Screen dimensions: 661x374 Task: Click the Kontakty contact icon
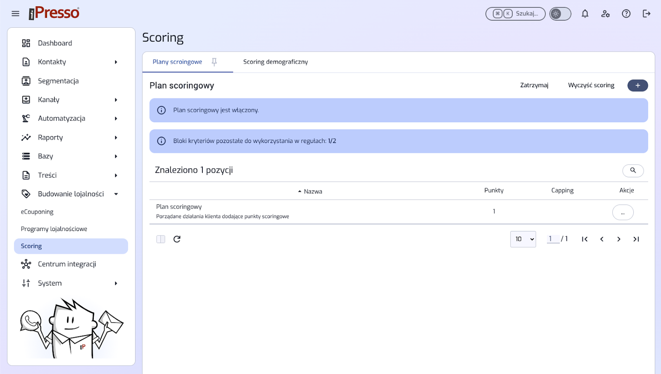coord(26,62)
